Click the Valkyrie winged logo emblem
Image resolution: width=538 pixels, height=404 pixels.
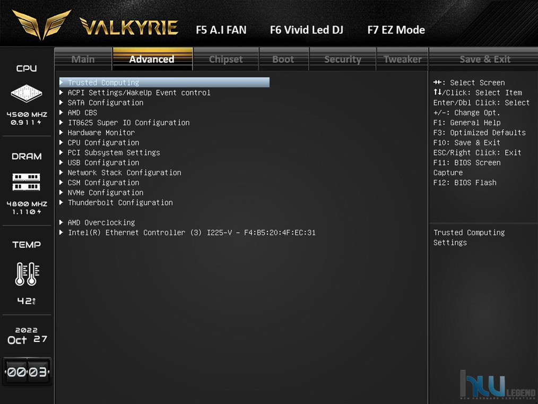41,24
